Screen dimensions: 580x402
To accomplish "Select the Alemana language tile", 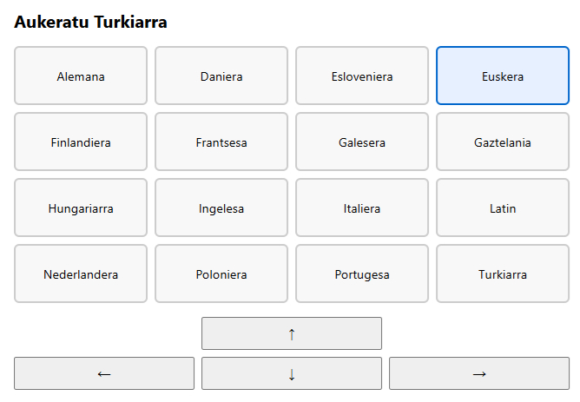I will pos(81,76).
